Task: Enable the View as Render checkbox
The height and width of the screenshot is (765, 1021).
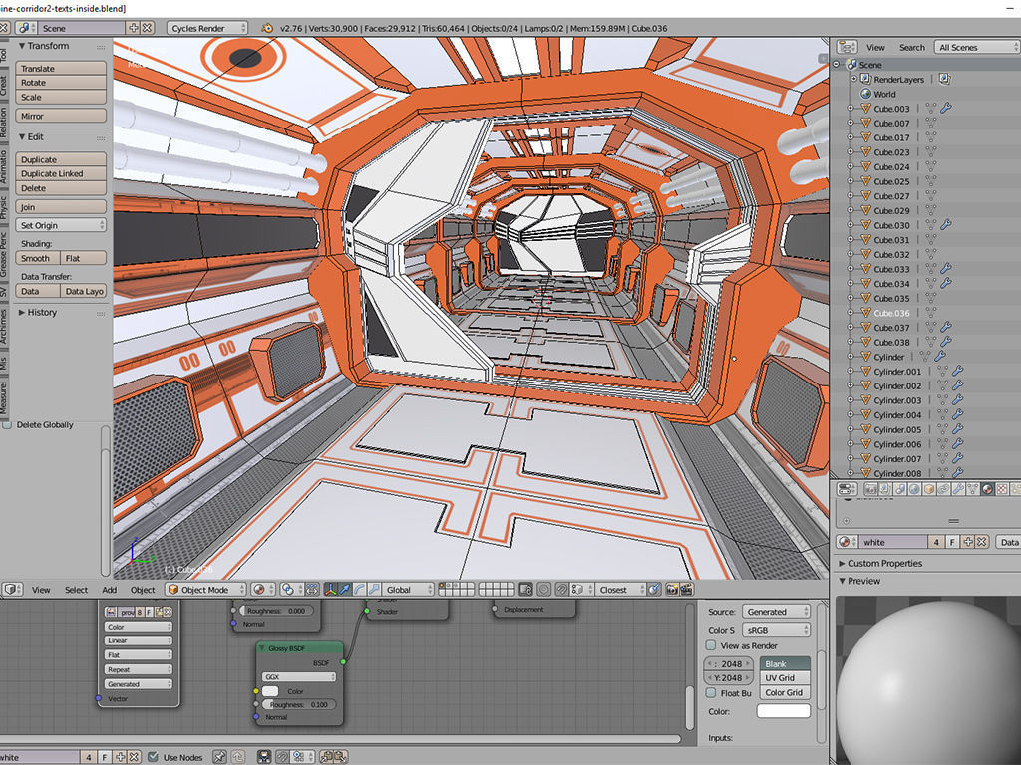Action: [x=711, y=645]
